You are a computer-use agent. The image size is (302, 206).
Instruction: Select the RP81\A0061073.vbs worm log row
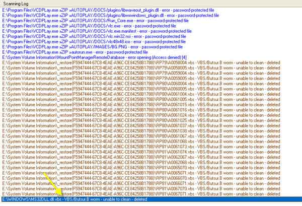pos(141,147)
